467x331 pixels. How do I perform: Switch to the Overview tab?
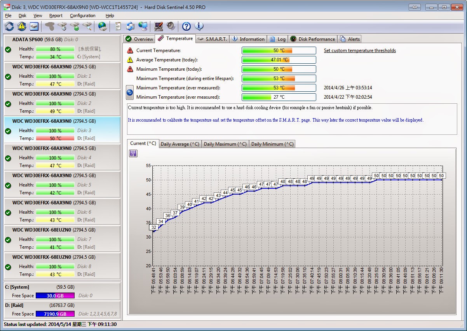tap(139, 39)
